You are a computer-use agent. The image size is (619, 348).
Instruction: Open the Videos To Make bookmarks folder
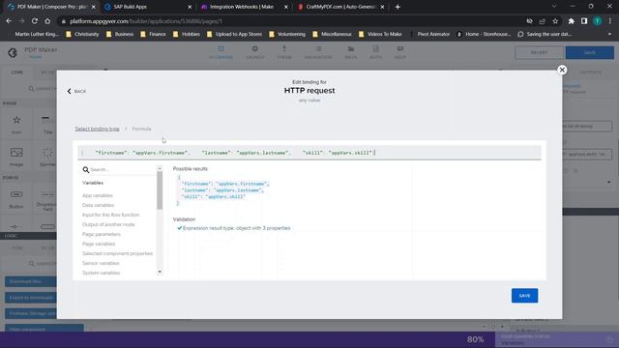coord(380,35)
